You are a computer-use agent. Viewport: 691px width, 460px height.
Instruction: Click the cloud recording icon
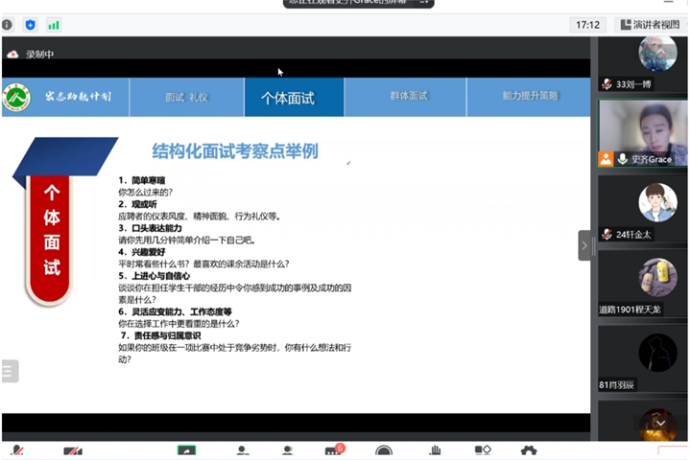coord(12,55)
